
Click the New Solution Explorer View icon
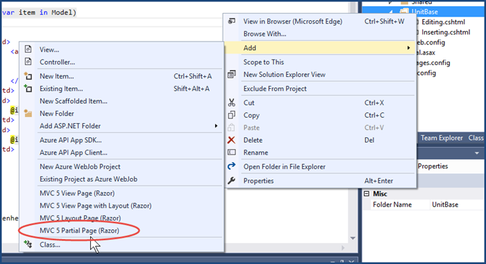(231, 74)
